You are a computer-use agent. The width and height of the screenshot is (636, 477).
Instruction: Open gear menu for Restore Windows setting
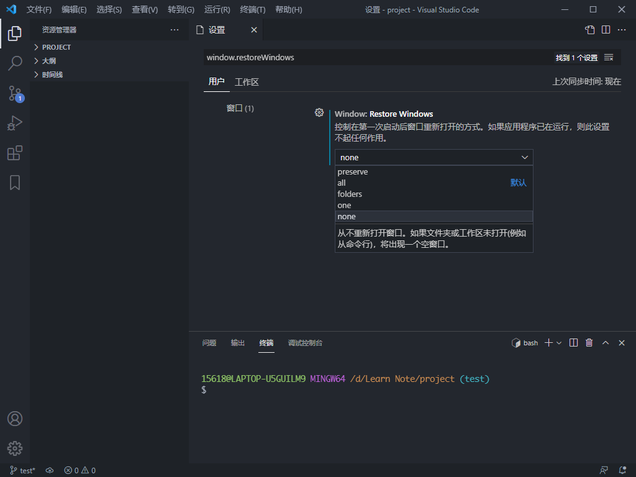pos(319,112)
